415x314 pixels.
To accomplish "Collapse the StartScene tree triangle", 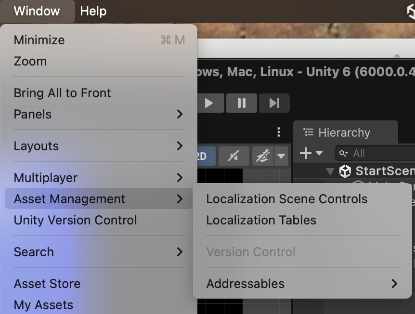I will [x=330, y=171].
